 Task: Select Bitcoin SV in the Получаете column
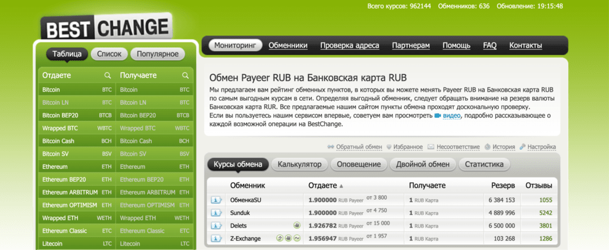[x=155, y=154]
